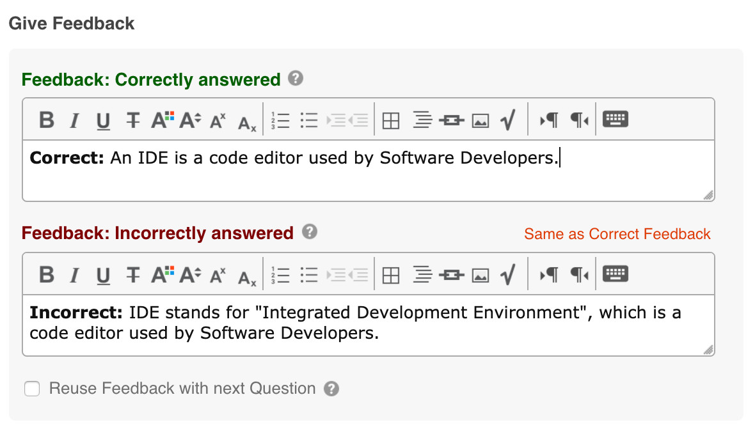Screen dimensions: 755x427
Task: Open font color picker in Correctly answered toolbar
Action: pyautogui.click(x=163, y=120)
